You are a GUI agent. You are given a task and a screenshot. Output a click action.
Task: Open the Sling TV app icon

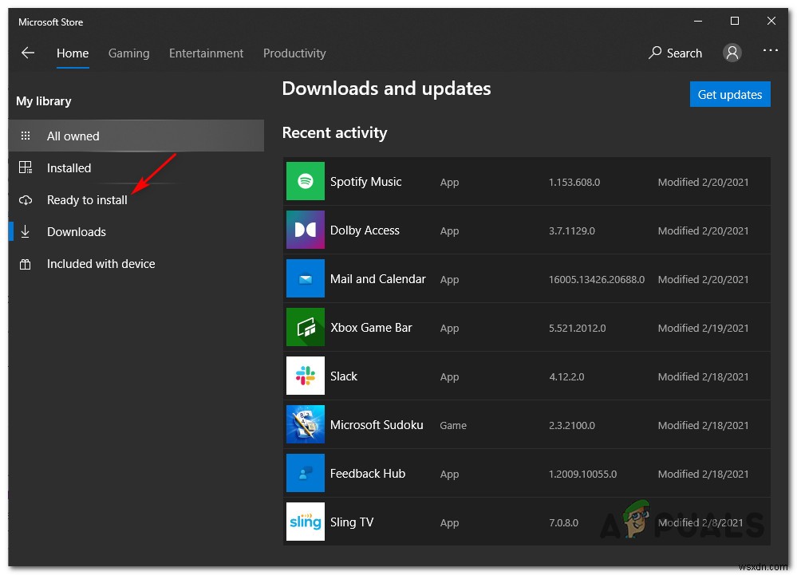(305, 522)
